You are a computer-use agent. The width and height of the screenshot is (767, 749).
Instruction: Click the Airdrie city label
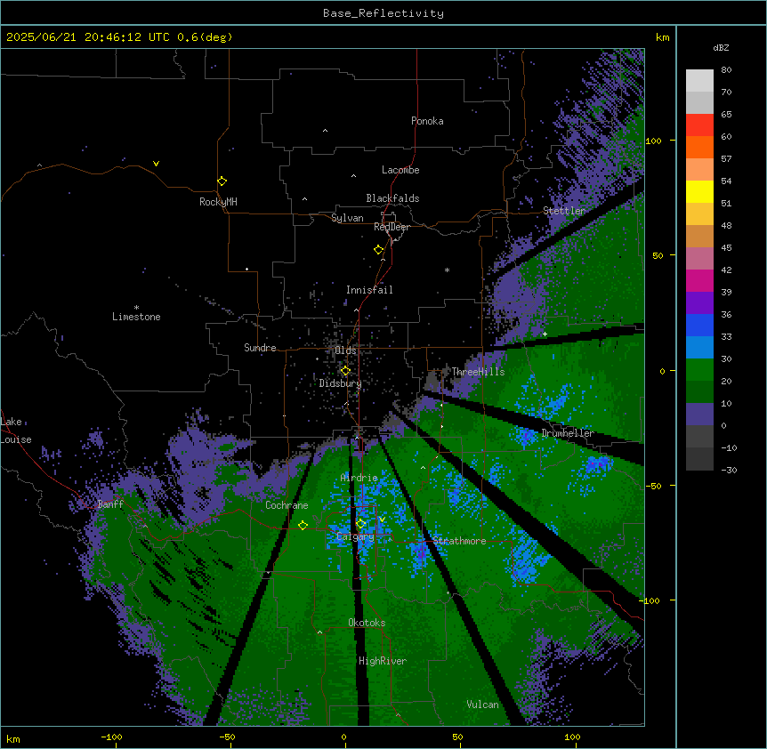(359, 478)
